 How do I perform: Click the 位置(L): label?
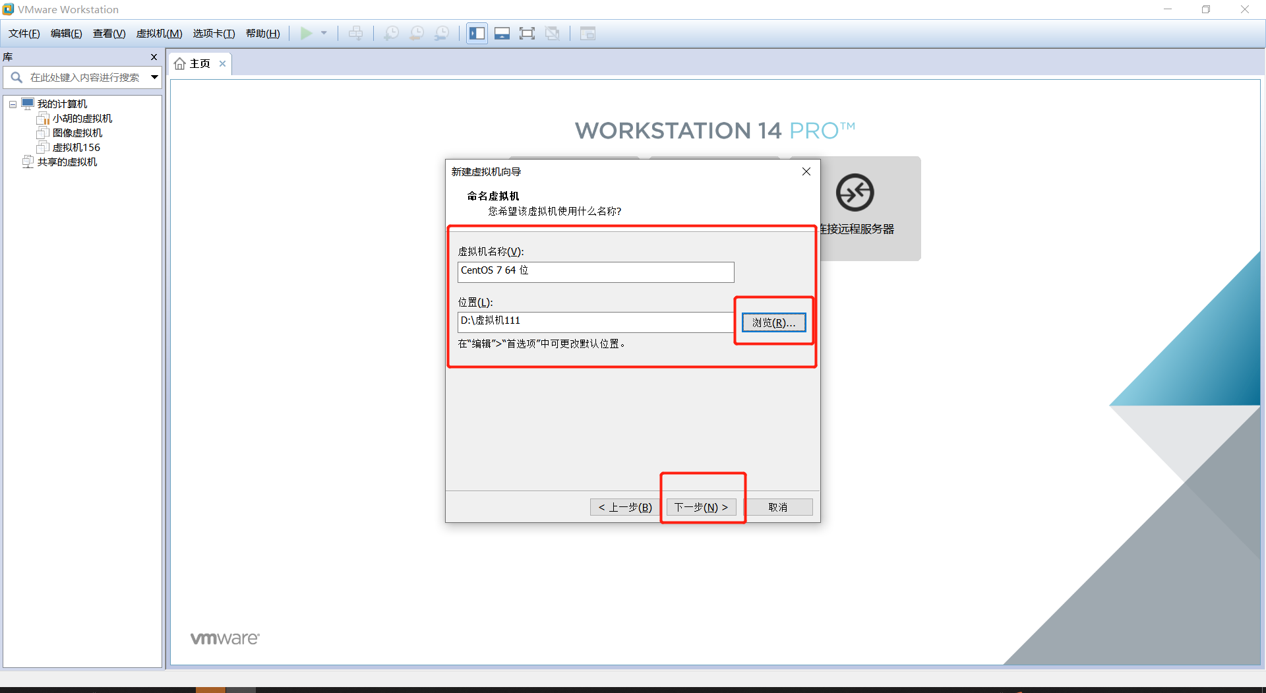coord(475,302)
